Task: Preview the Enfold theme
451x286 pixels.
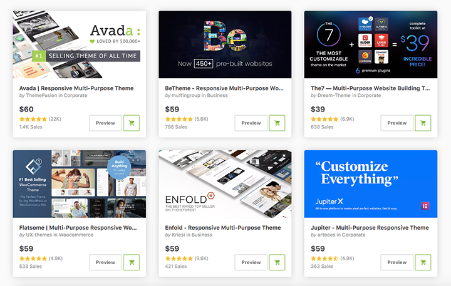Action: pyautogui.click(x=251, y=262)
